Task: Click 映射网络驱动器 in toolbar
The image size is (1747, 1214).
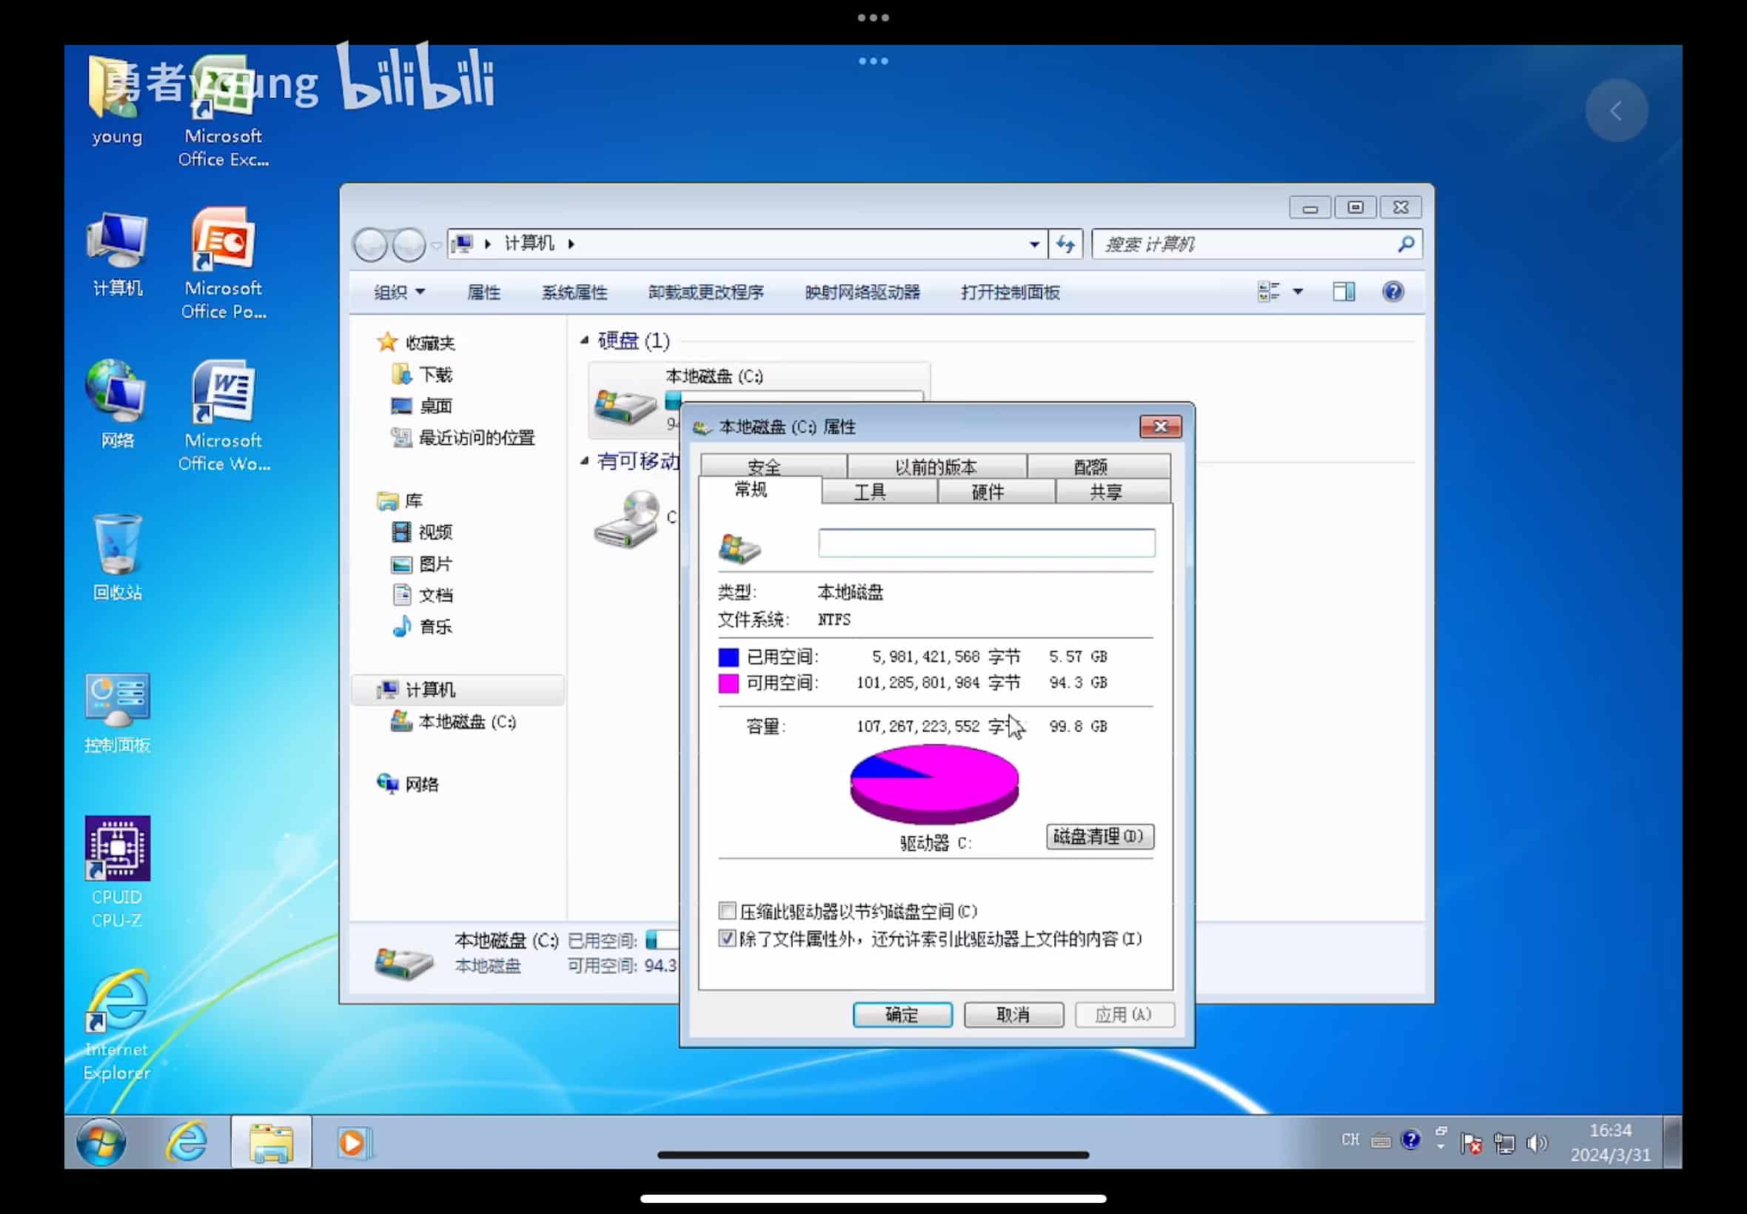Action: pyautogui.click(x=862, y=292)
